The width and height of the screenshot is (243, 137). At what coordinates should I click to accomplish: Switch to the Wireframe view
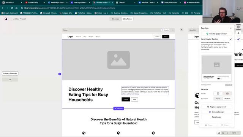tap(128, 19)
